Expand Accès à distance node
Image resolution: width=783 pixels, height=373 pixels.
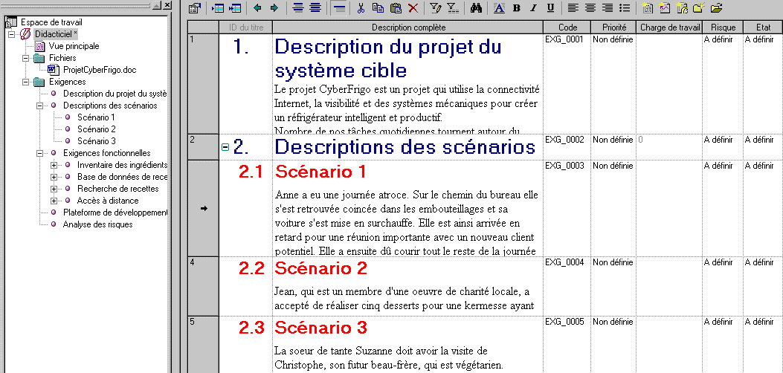pyautogui.click(x=54, y=201)
